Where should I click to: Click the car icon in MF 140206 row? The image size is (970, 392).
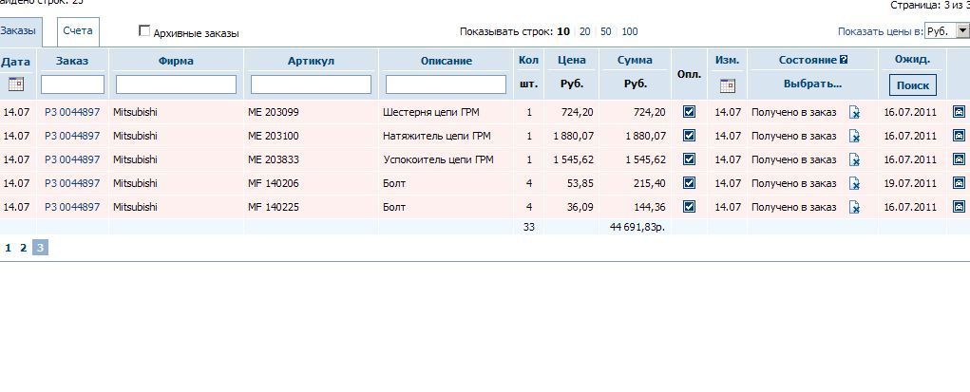pos(959,183)
